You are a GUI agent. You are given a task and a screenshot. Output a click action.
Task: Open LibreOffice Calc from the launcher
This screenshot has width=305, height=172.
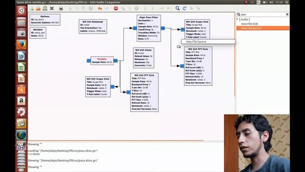[x=21, y=67]
